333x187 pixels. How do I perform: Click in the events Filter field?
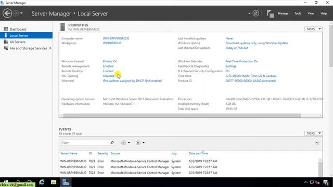pyautogui.click(x=85, y=143)
